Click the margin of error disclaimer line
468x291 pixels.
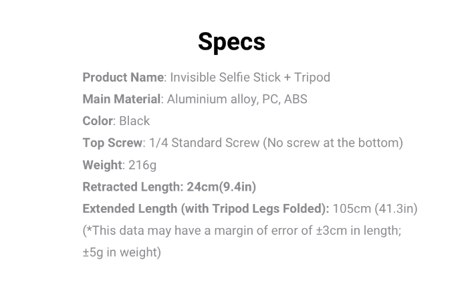click(x=242, y=231)
